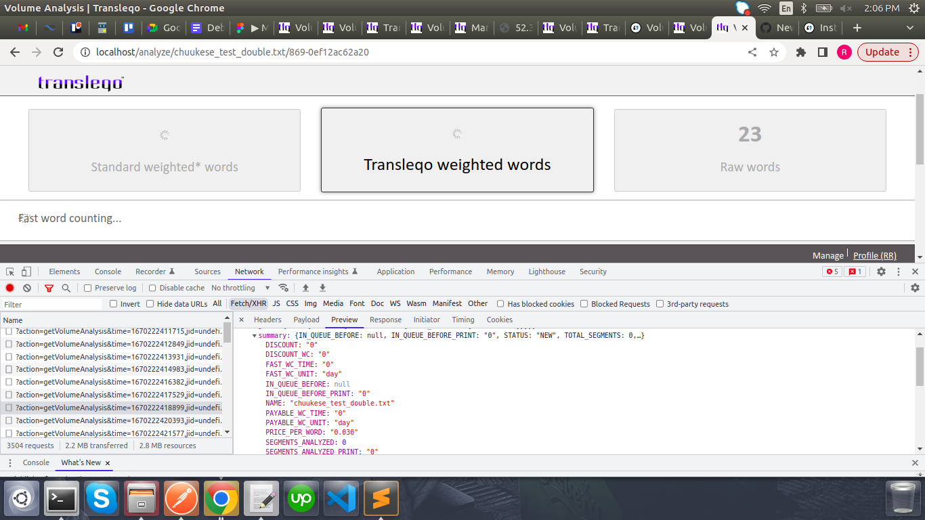
Task: Switch to the Response tab
Action: pos(385,319)
